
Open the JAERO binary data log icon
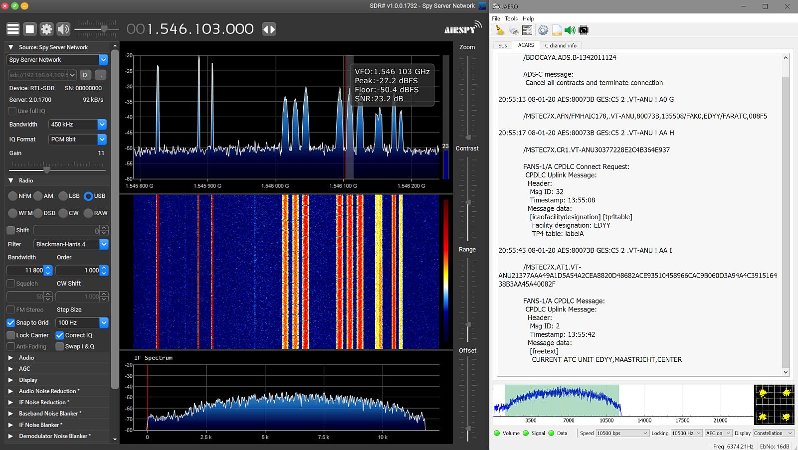click(527, 30)
